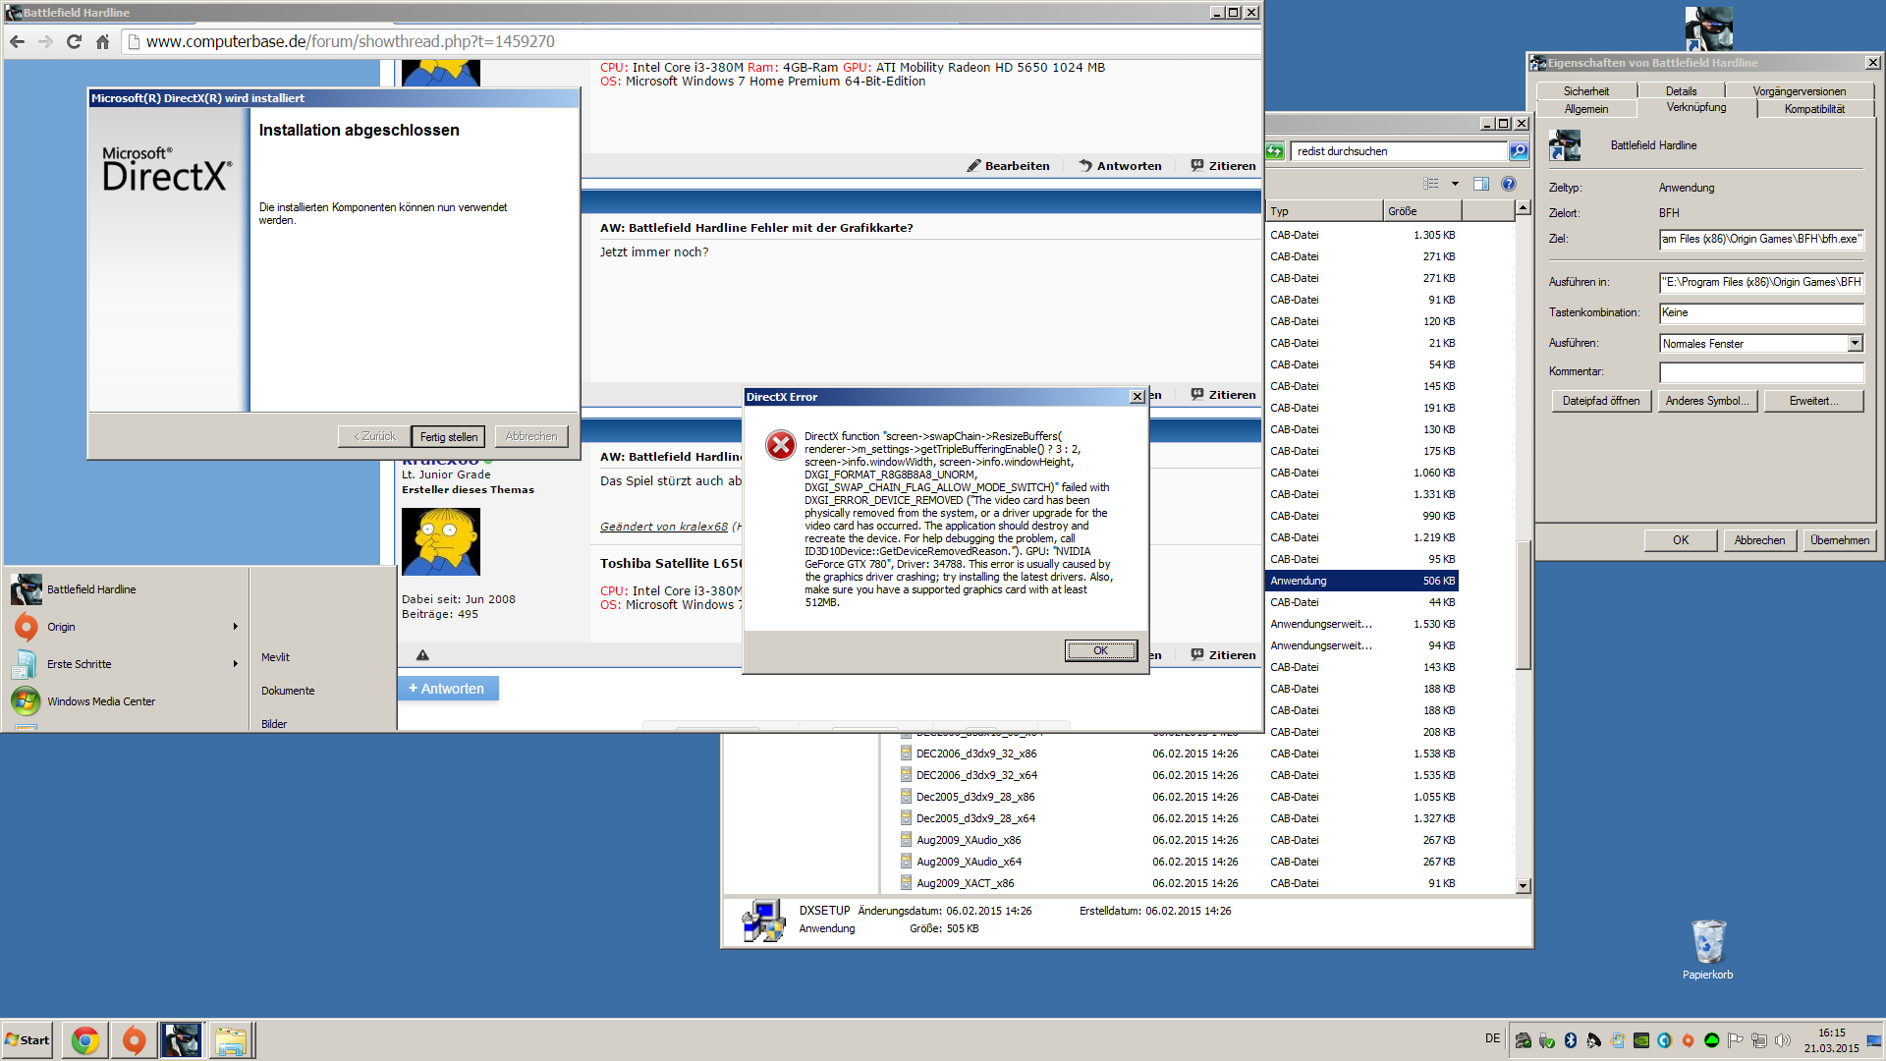
Task: Open the view options dropdown arrow
Action: (1455, 184)
